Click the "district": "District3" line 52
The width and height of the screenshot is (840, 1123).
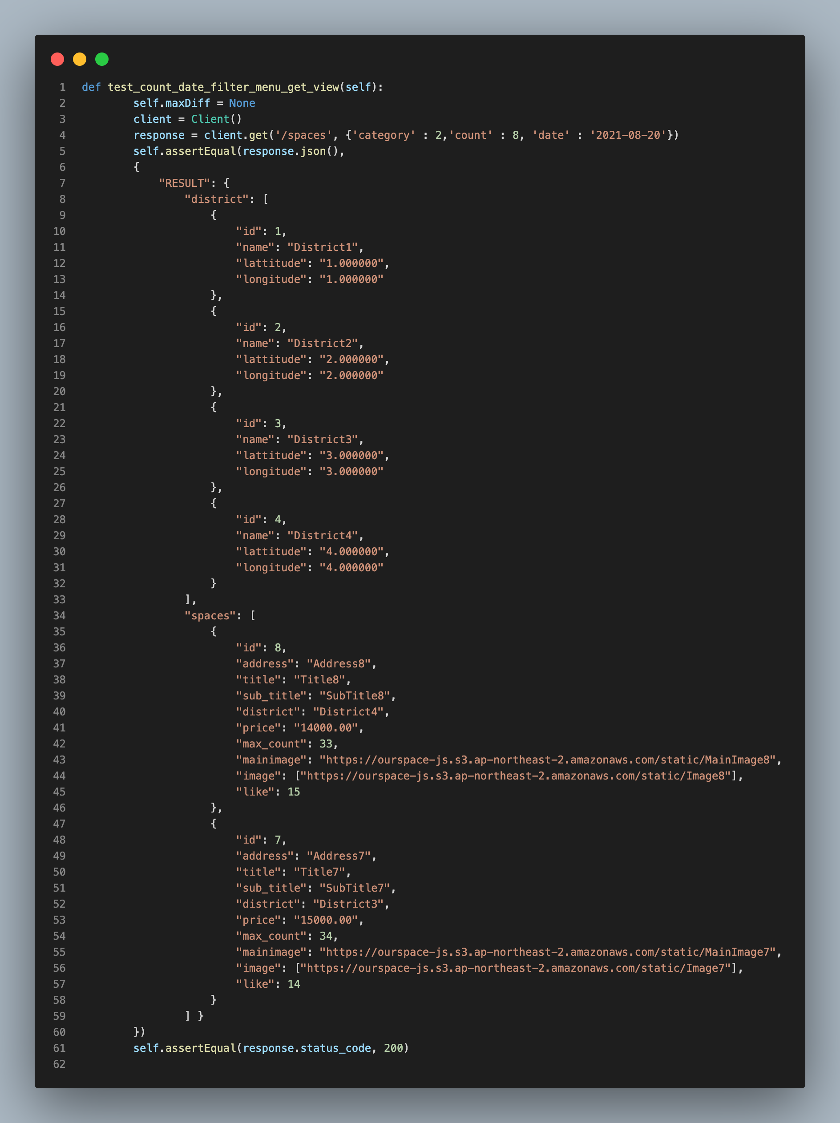tap(313, 904)
